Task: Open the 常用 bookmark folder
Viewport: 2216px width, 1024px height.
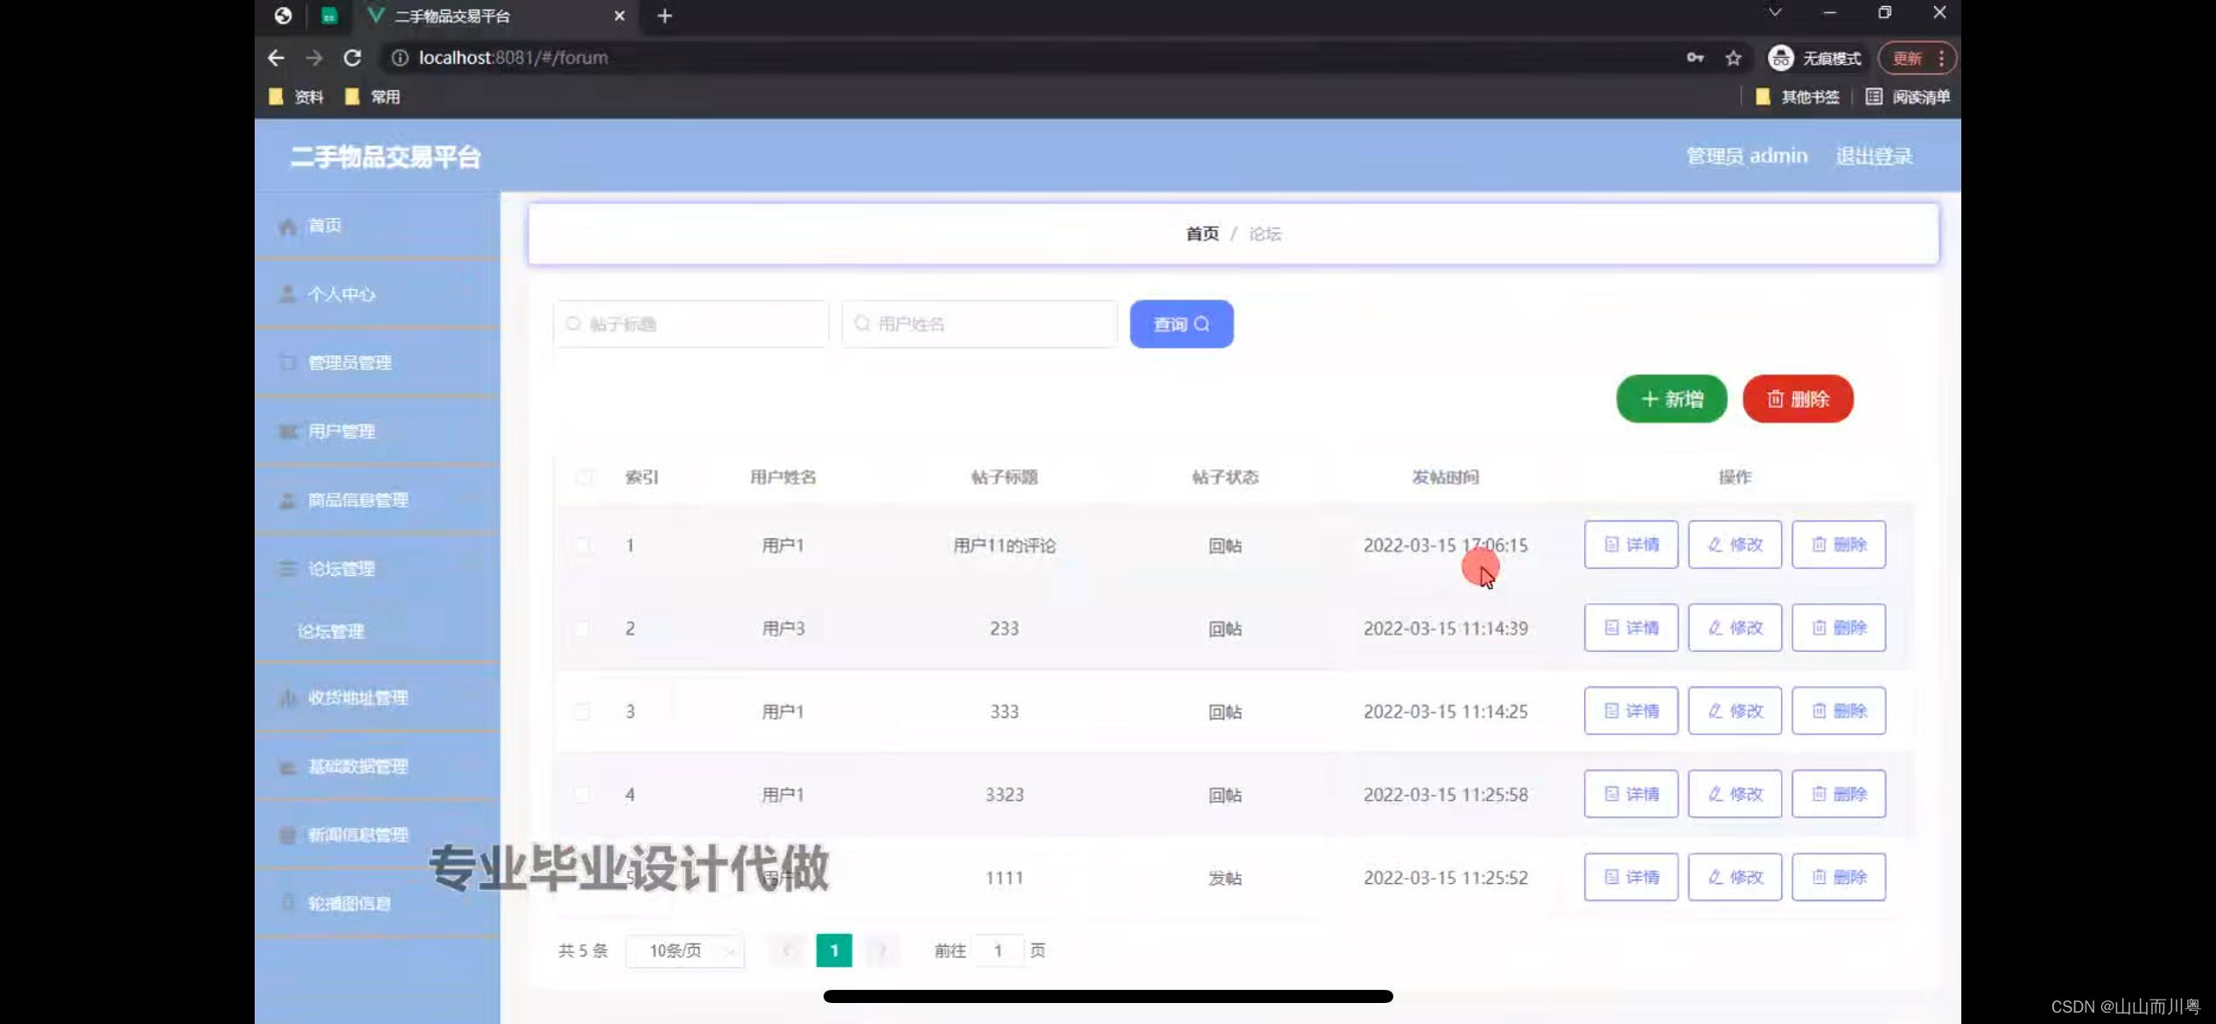Action: [x=374, y=96]
